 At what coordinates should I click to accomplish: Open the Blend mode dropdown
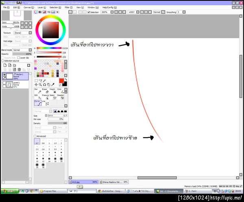[x=30, y=50]
